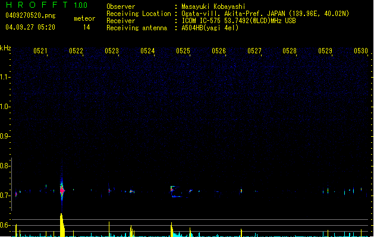Click the 0523 time marker
This screenshot has height=237, width=374.
[x=112, y=50]
